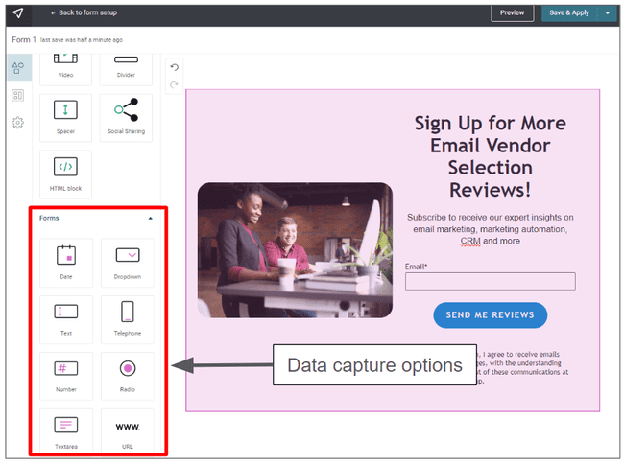Insert the Textarea element
Viewport: 624px width, 465px height.
coord(65,430)
